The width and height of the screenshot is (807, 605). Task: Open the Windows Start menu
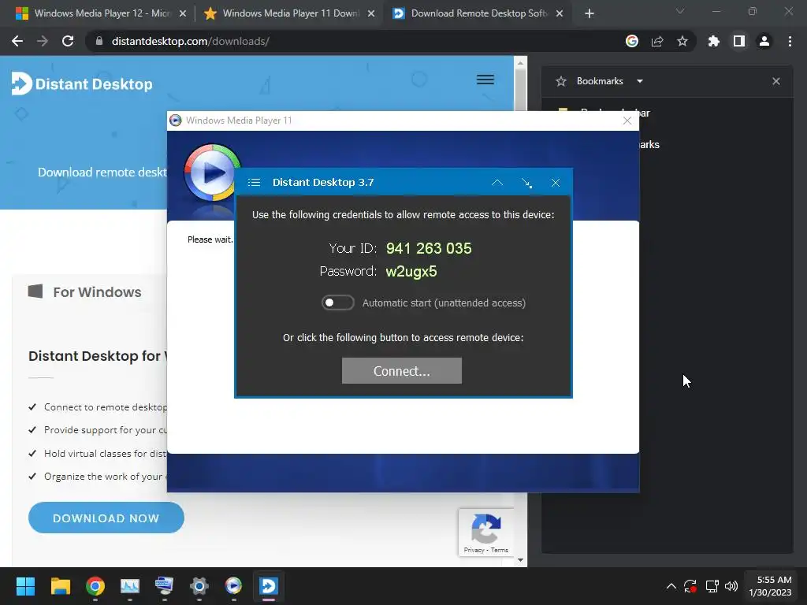(x=25, y=586)
